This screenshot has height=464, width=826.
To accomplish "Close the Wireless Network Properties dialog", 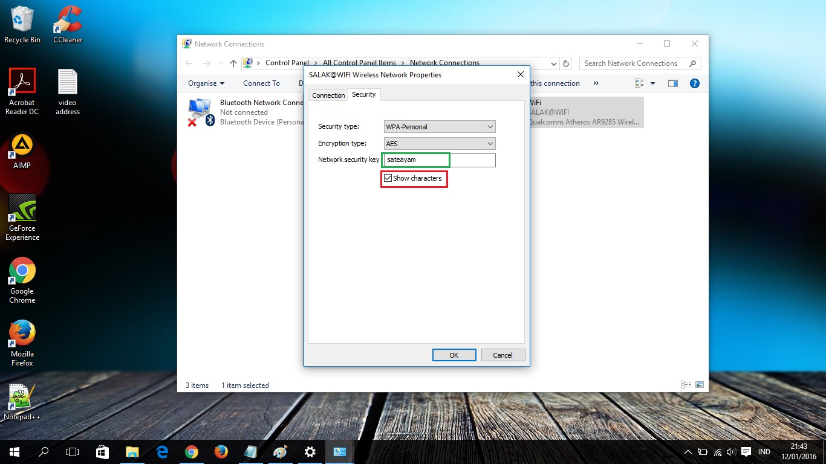I will (521, 74).
